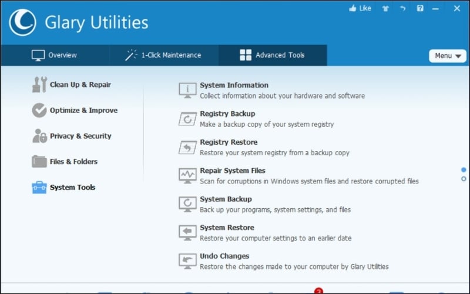Viewport: 470px width, 294px height.
Task: Switch to the Overview tab
Action: tap(55, 55)
